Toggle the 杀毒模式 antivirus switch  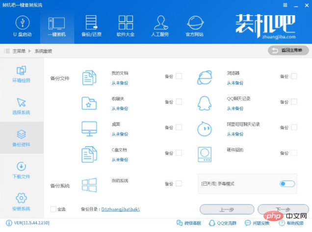click(x=287, y=183)
